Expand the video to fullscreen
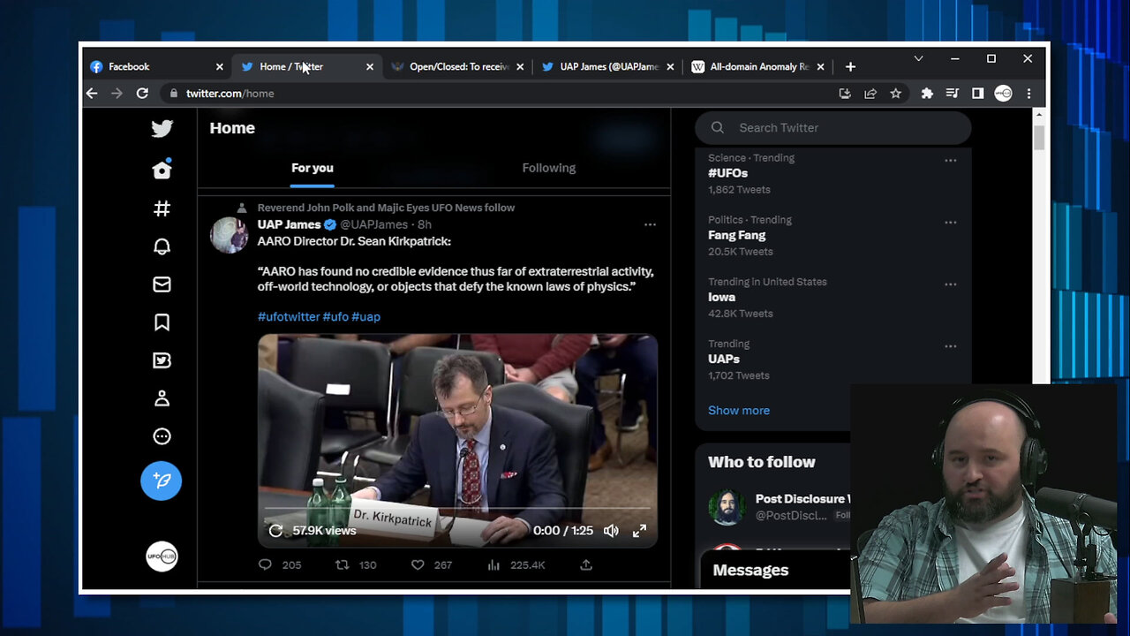Viewport: 1130px width, 636px height. click(x=639, y=531)
